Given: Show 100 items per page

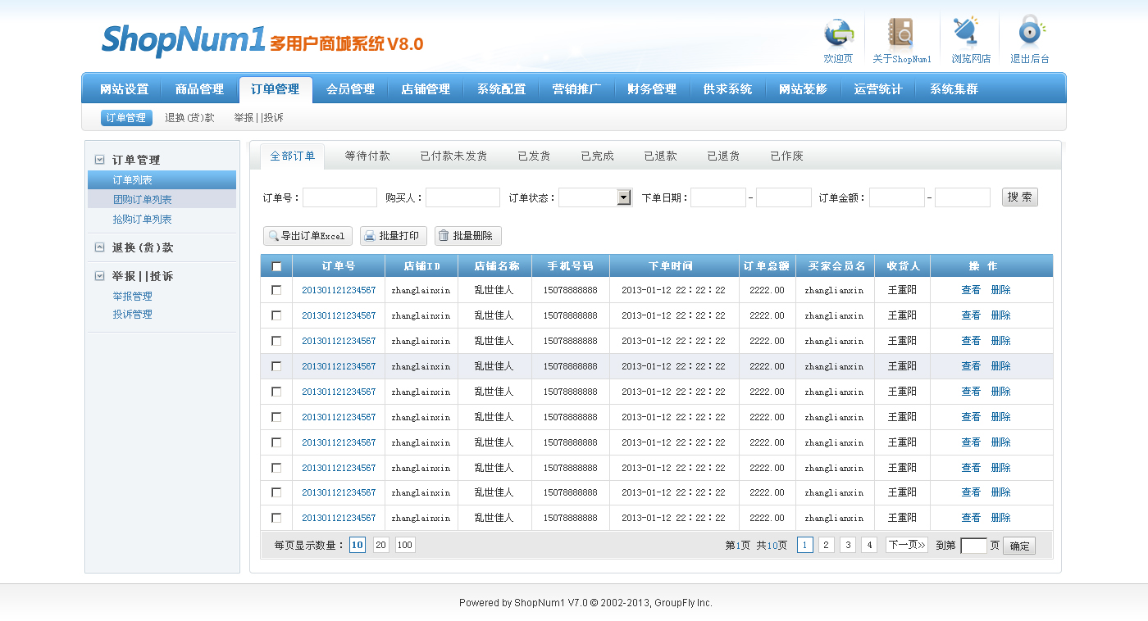Looking at the screenshot, I should click(x=405, y=545).
